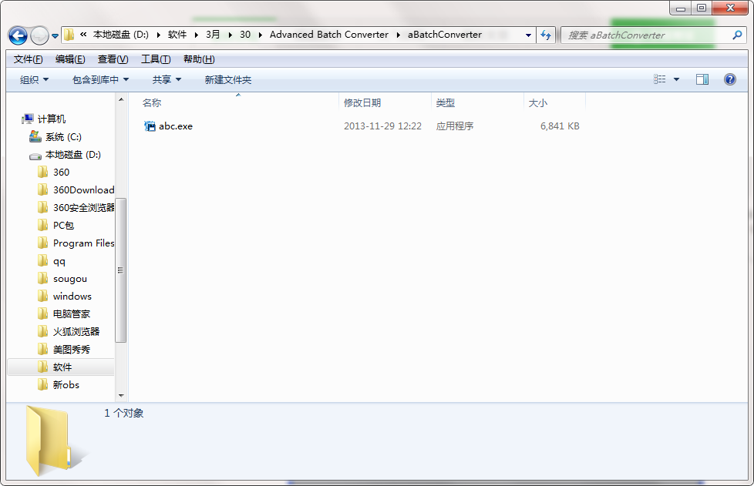Viewport: 754px width, 486px height.
Task: Click the 6,841 KB size cell
Action: pos(560,126)
